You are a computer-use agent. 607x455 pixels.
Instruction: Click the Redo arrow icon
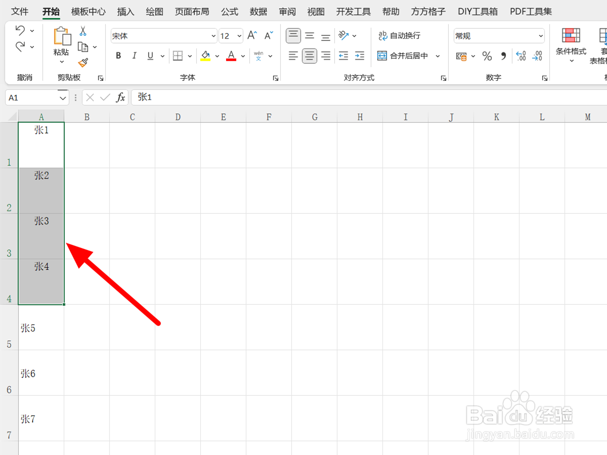point(20,47)
